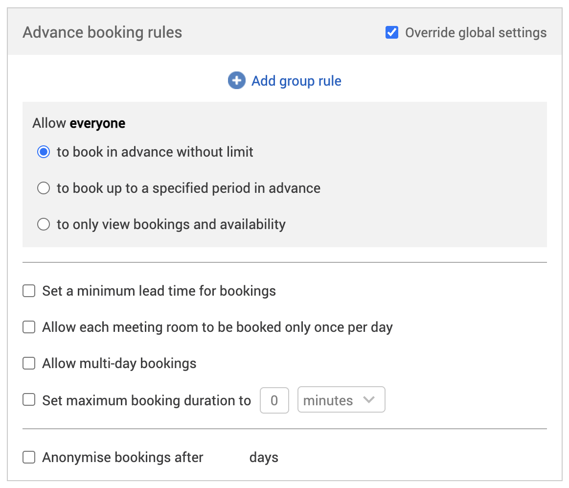Select the only view bookings and availability radio button
Screen dimensions: 569x488
click(44, 225)
